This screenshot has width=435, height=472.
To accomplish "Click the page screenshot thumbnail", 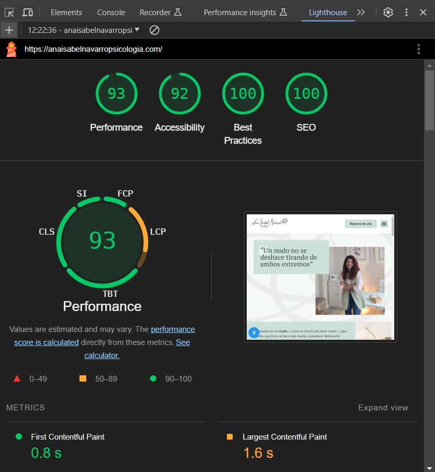I will [x=320, y=277].
